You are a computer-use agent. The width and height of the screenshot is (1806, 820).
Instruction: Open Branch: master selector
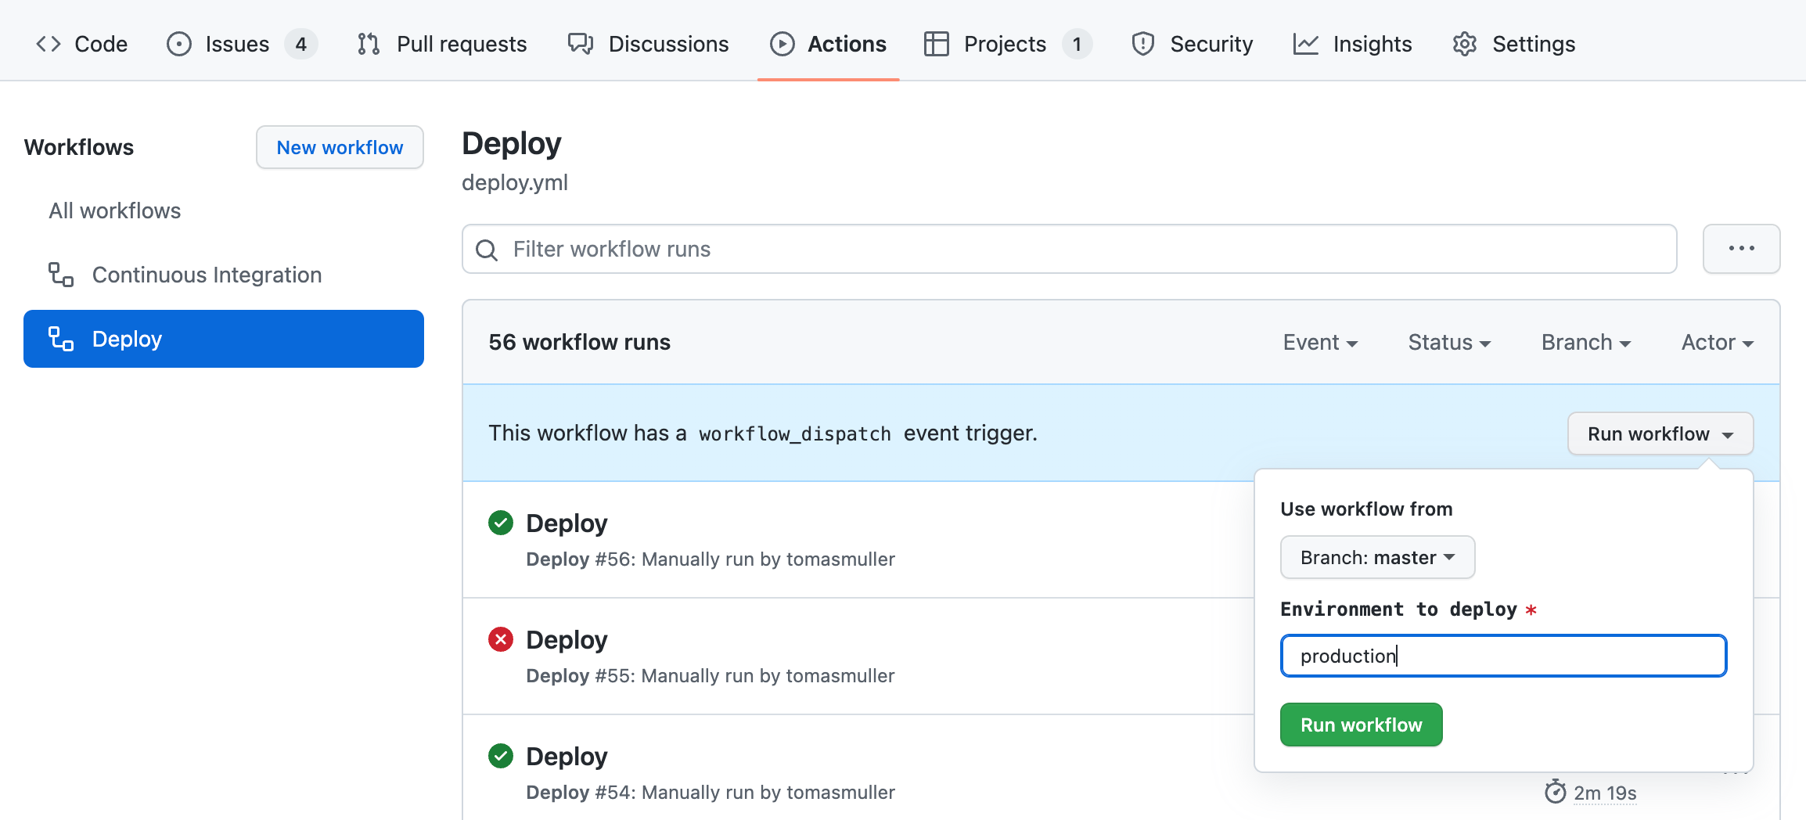click(1378, 557)
